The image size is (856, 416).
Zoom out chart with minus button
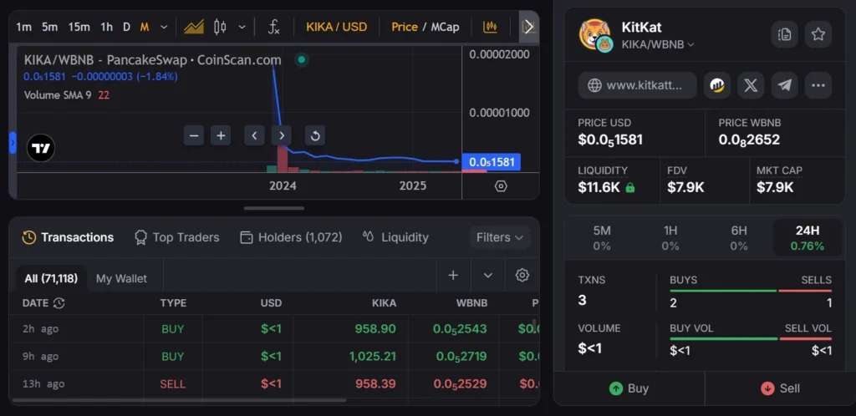(194, 135)
